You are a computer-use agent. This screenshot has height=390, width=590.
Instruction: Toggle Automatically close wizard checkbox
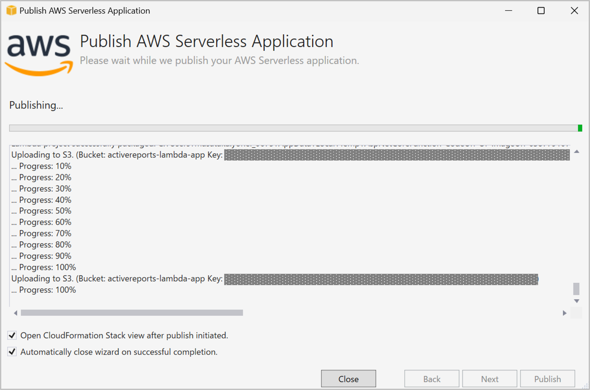pyautogui.click(x=12, y=352)
